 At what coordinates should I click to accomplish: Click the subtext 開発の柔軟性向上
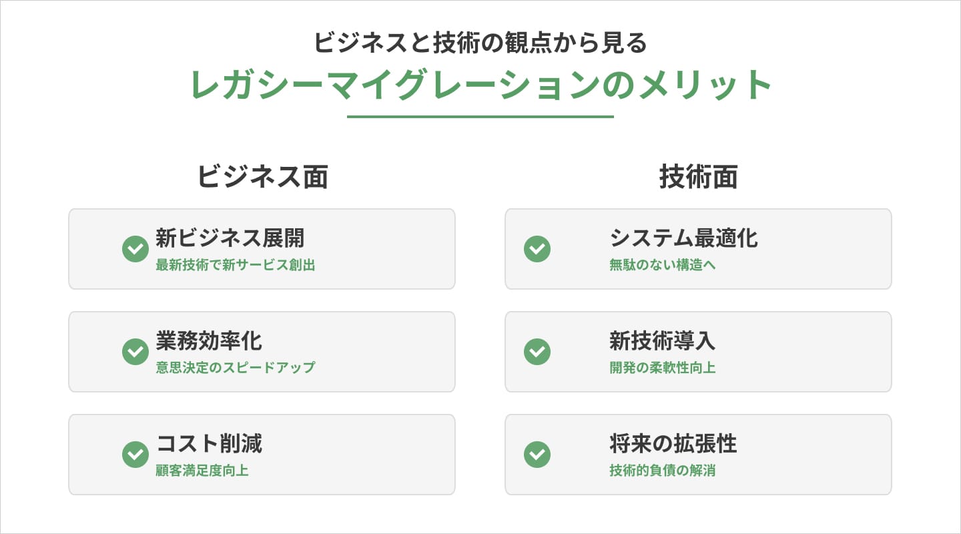(x=662, y=367)
